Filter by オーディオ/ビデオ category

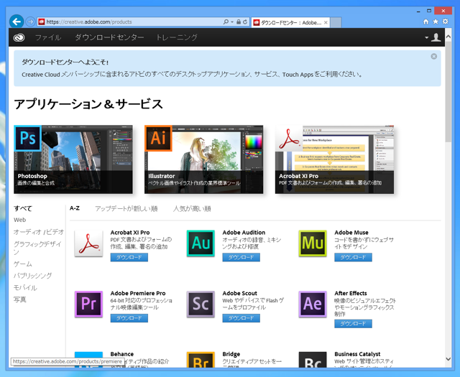click(x=39, y=232)
